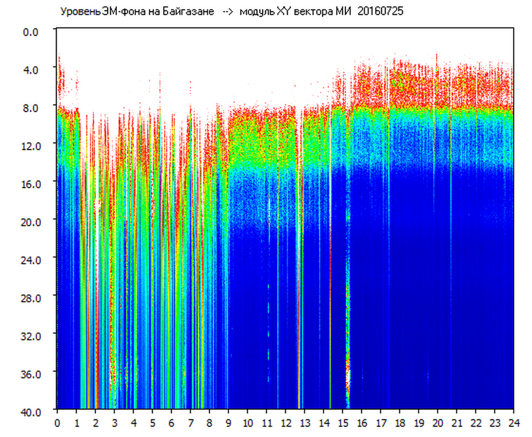
Task: Click hour 15 tick label on the x-axis
Action: (x=343, y=422)
